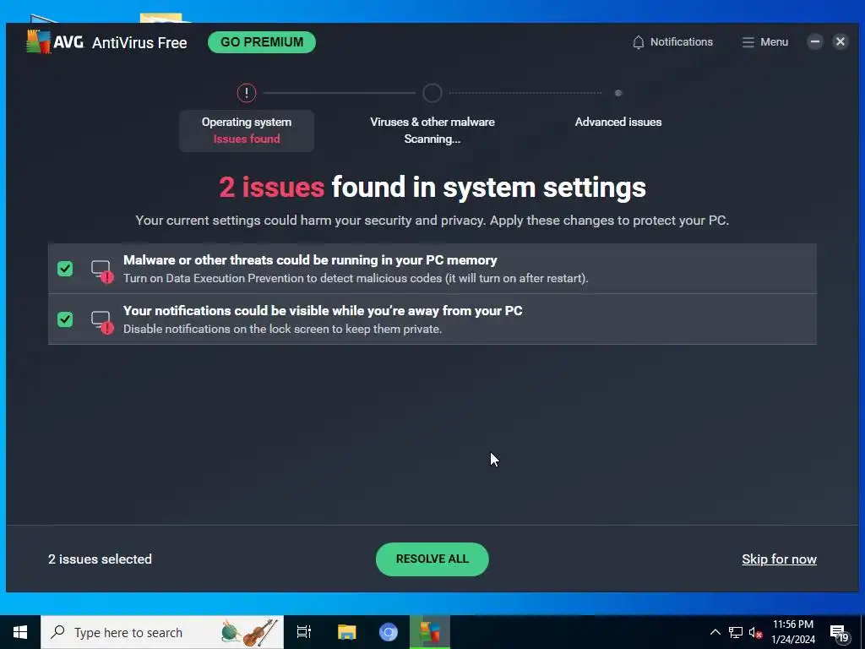Uncheck the Malware in PC memory issue checkbox
This screenshot has width=865, height=649.
[x=65, y=269]
